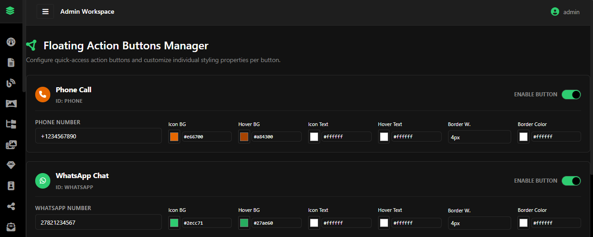Open Phone Call Icon Text color swatch
This screenshot has width=593, height=237.
[x=314, y=137]
